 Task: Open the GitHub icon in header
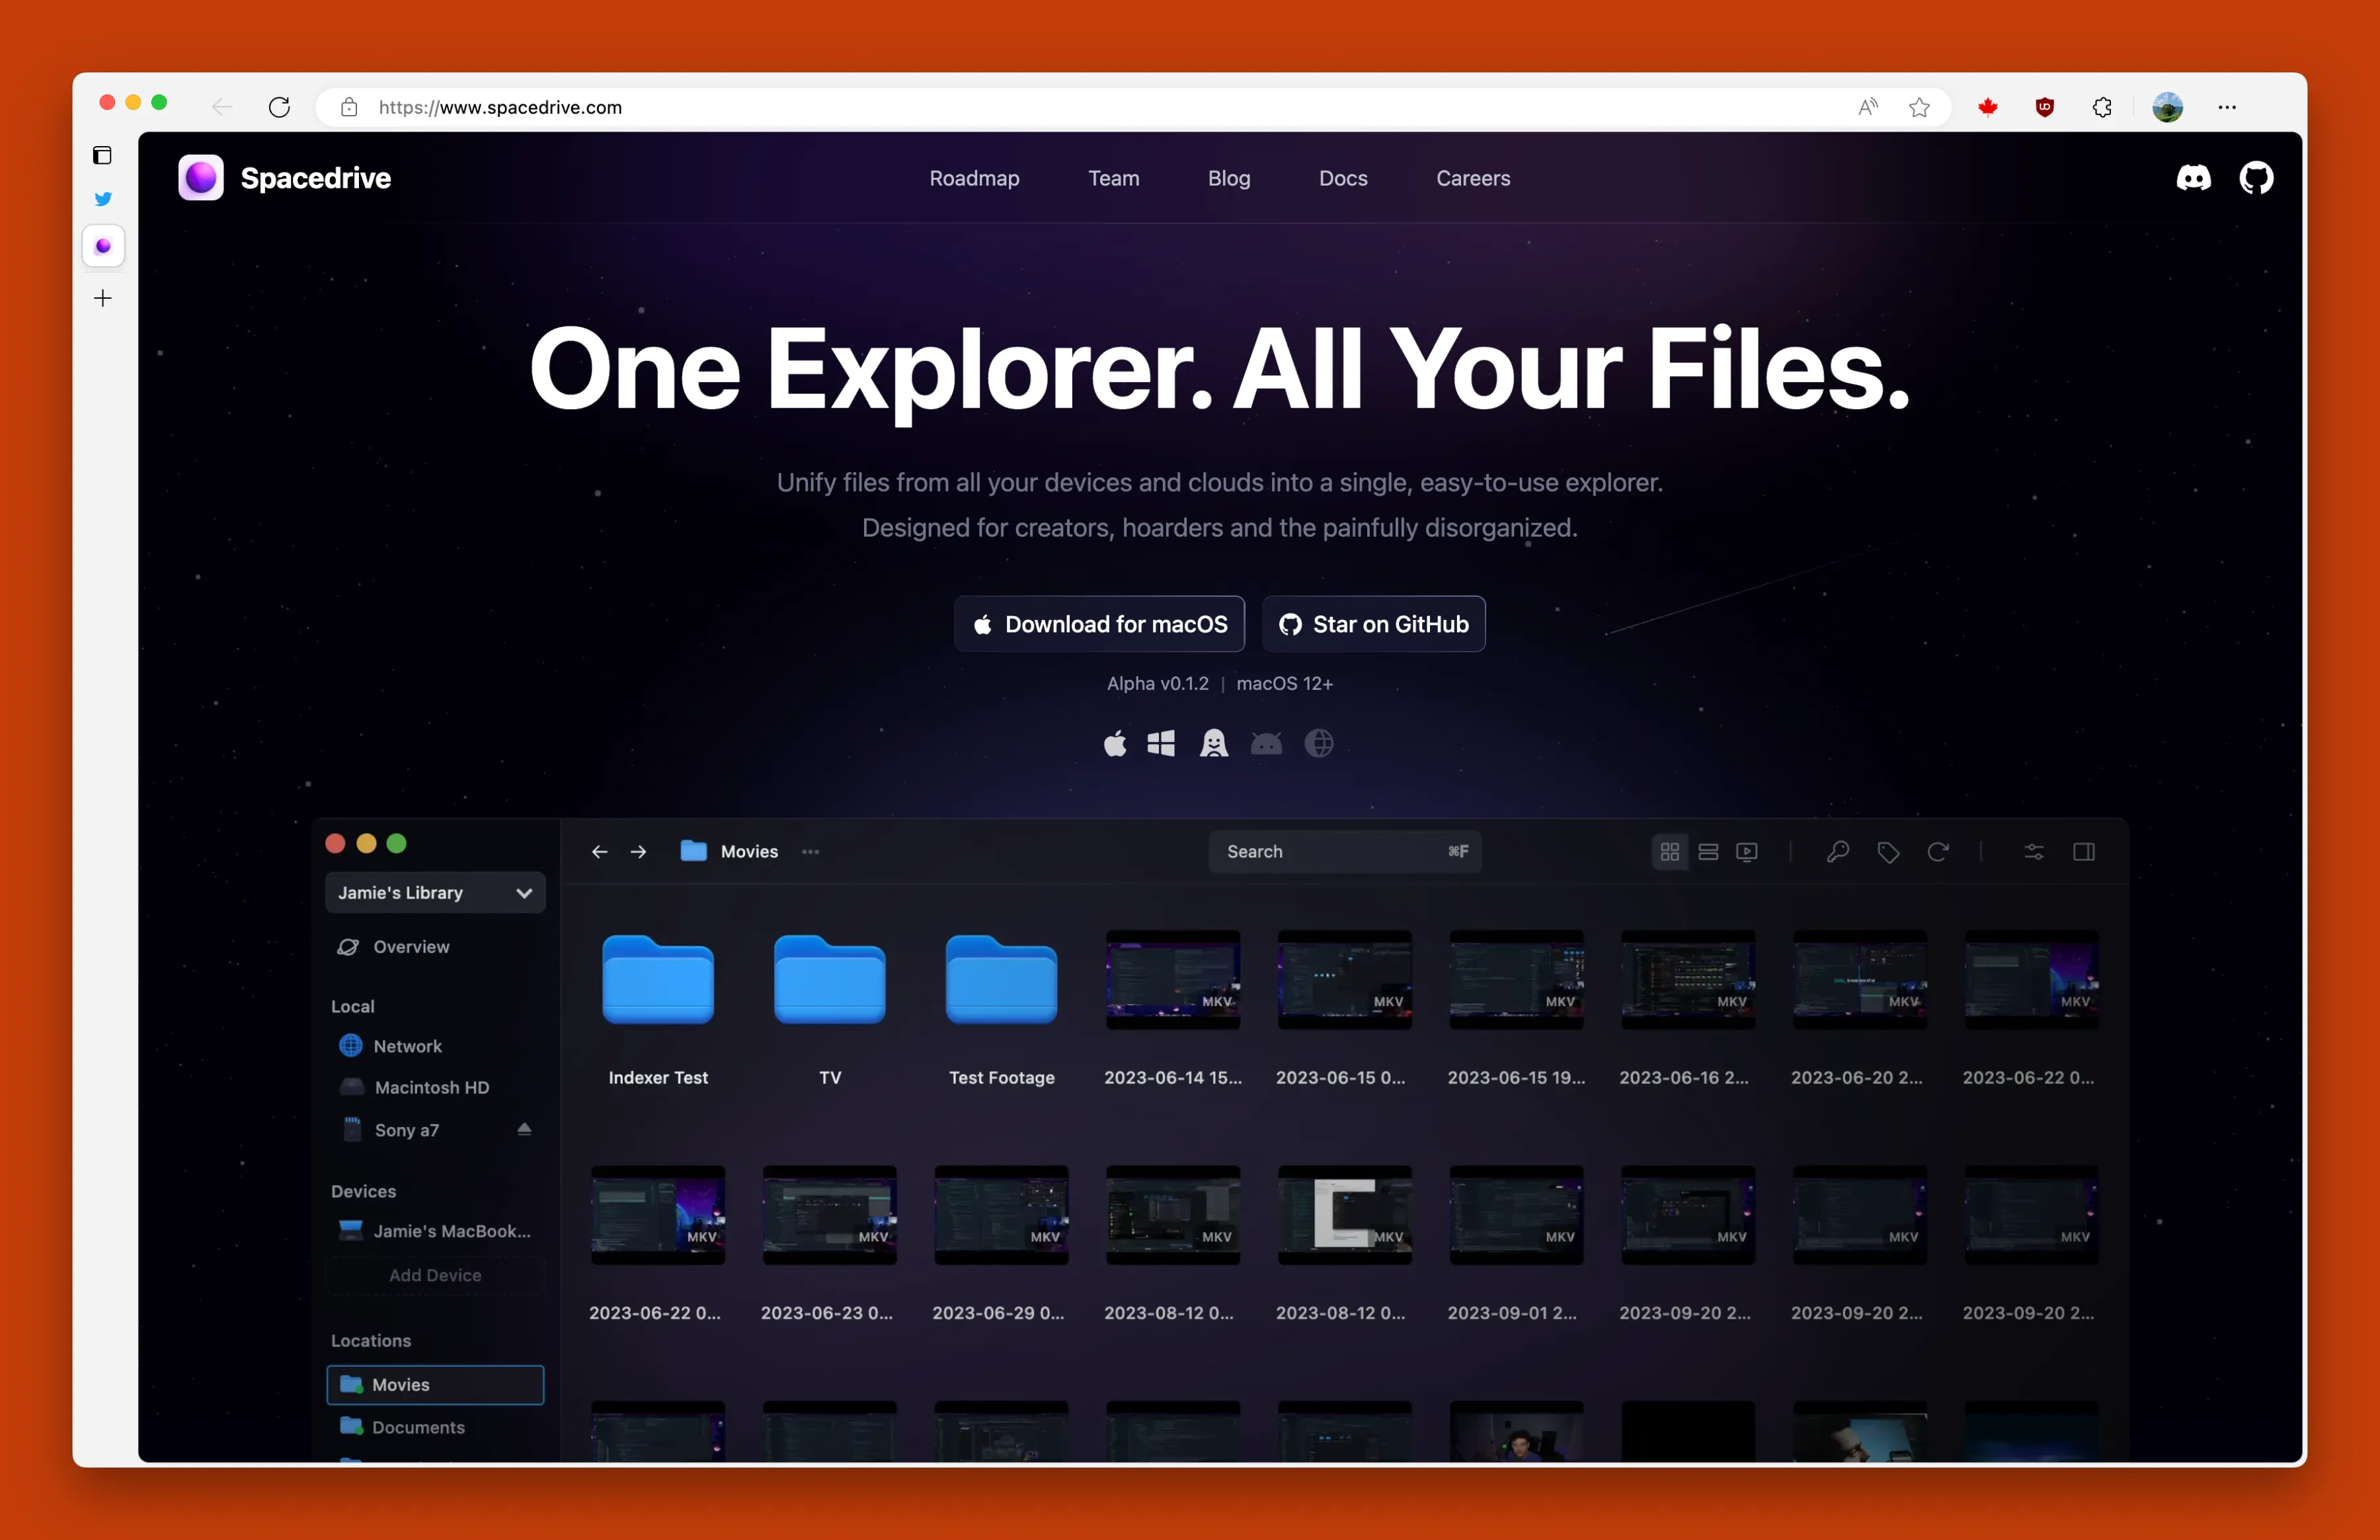[x=2255, y=178]
